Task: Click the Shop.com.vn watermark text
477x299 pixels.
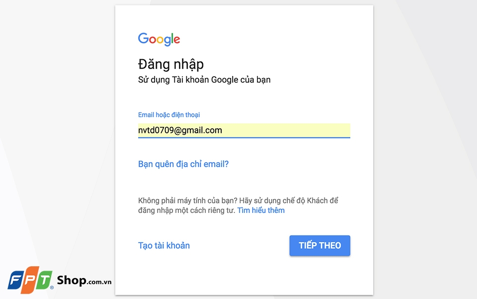Action: 84,281
